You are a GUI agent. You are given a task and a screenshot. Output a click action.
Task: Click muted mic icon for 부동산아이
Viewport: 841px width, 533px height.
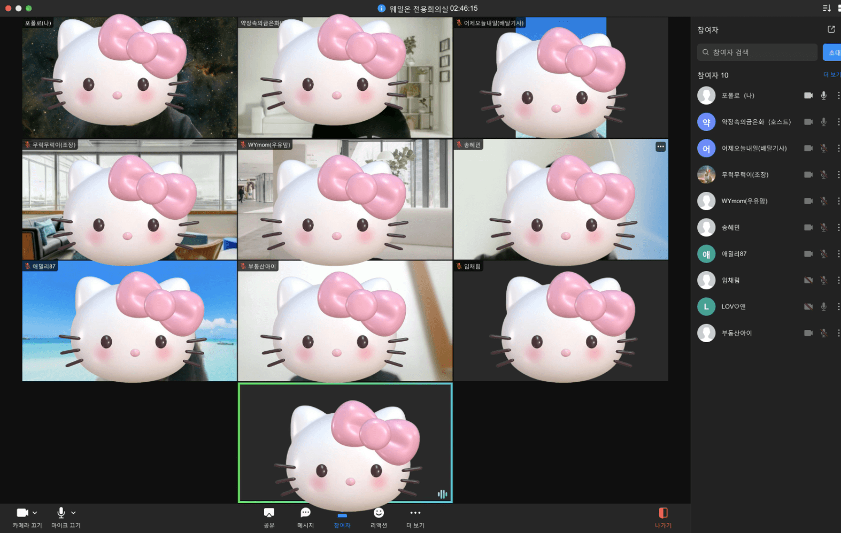[x=824, y=333]
